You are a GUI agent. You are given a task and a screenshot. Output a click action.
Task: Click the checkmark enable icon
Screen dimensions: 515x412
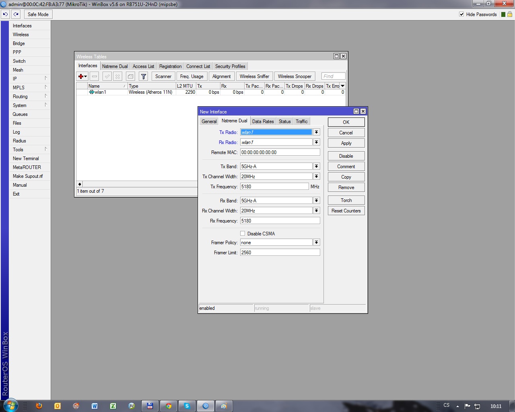[107, 76]
